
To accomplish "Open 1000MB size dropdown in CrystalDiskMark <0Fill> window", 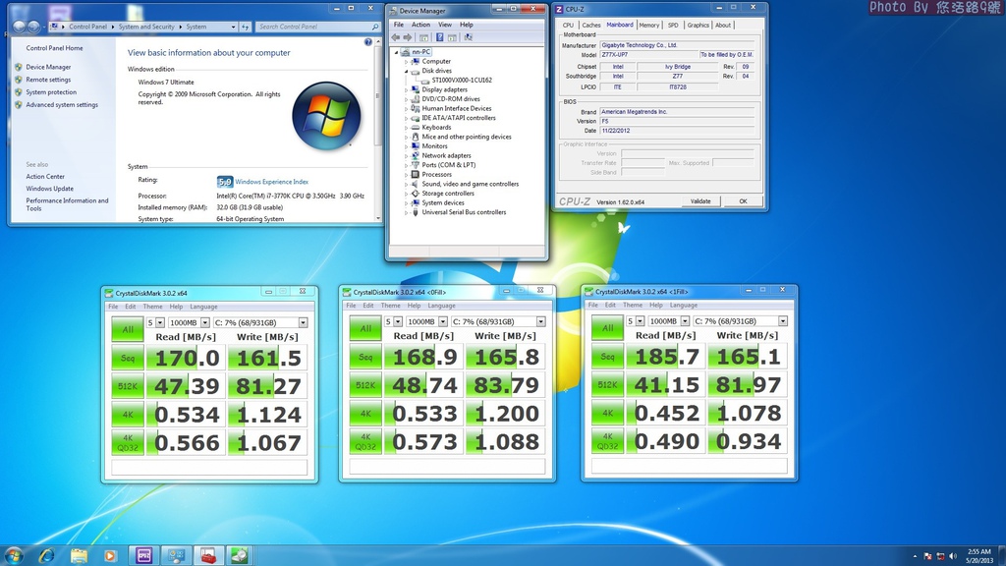I will [x=443, y=321].
